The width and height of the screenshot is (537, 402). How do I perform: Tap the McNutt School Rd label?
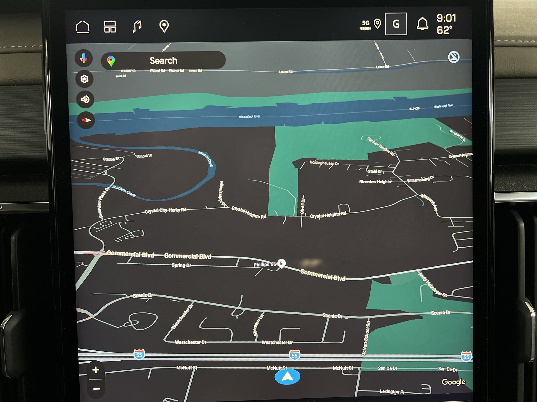[366, 339]
